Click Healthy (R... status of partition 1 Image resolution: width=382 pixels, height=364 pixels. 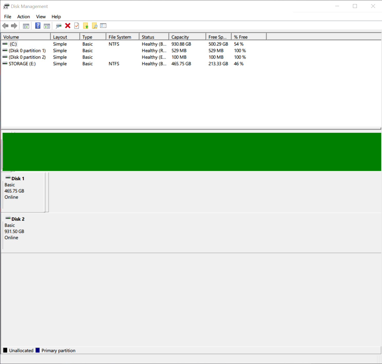tap(154, 51)
